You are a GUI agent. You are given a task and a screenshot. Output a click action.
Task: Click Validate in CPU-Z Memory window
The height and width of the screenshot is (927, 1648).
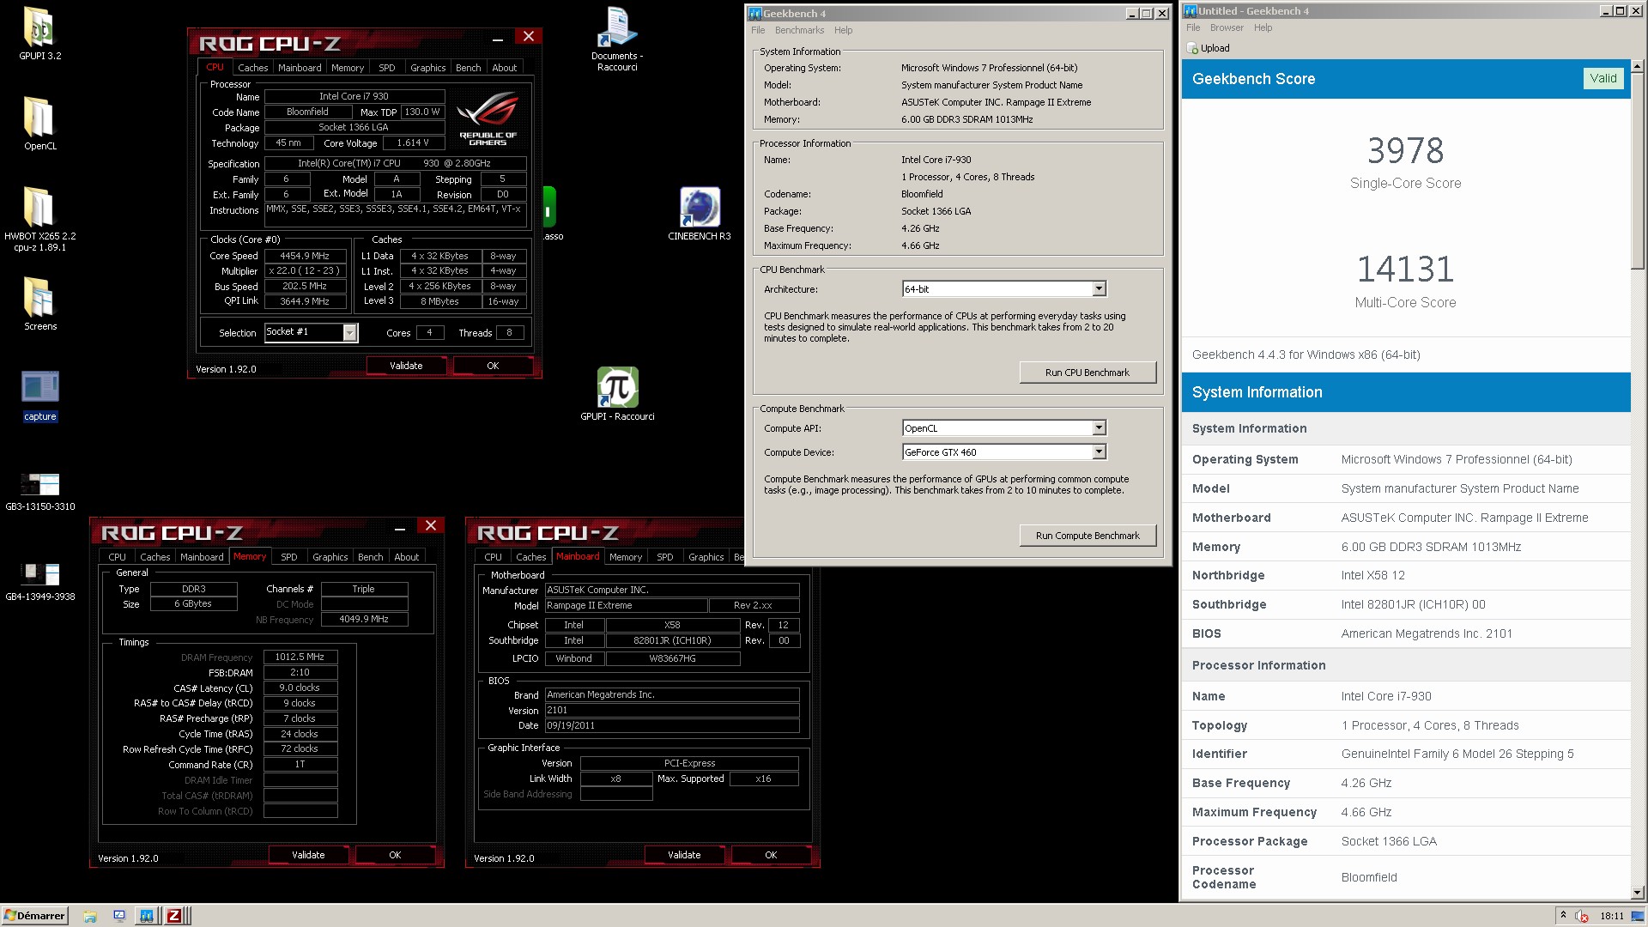(308, 855)
